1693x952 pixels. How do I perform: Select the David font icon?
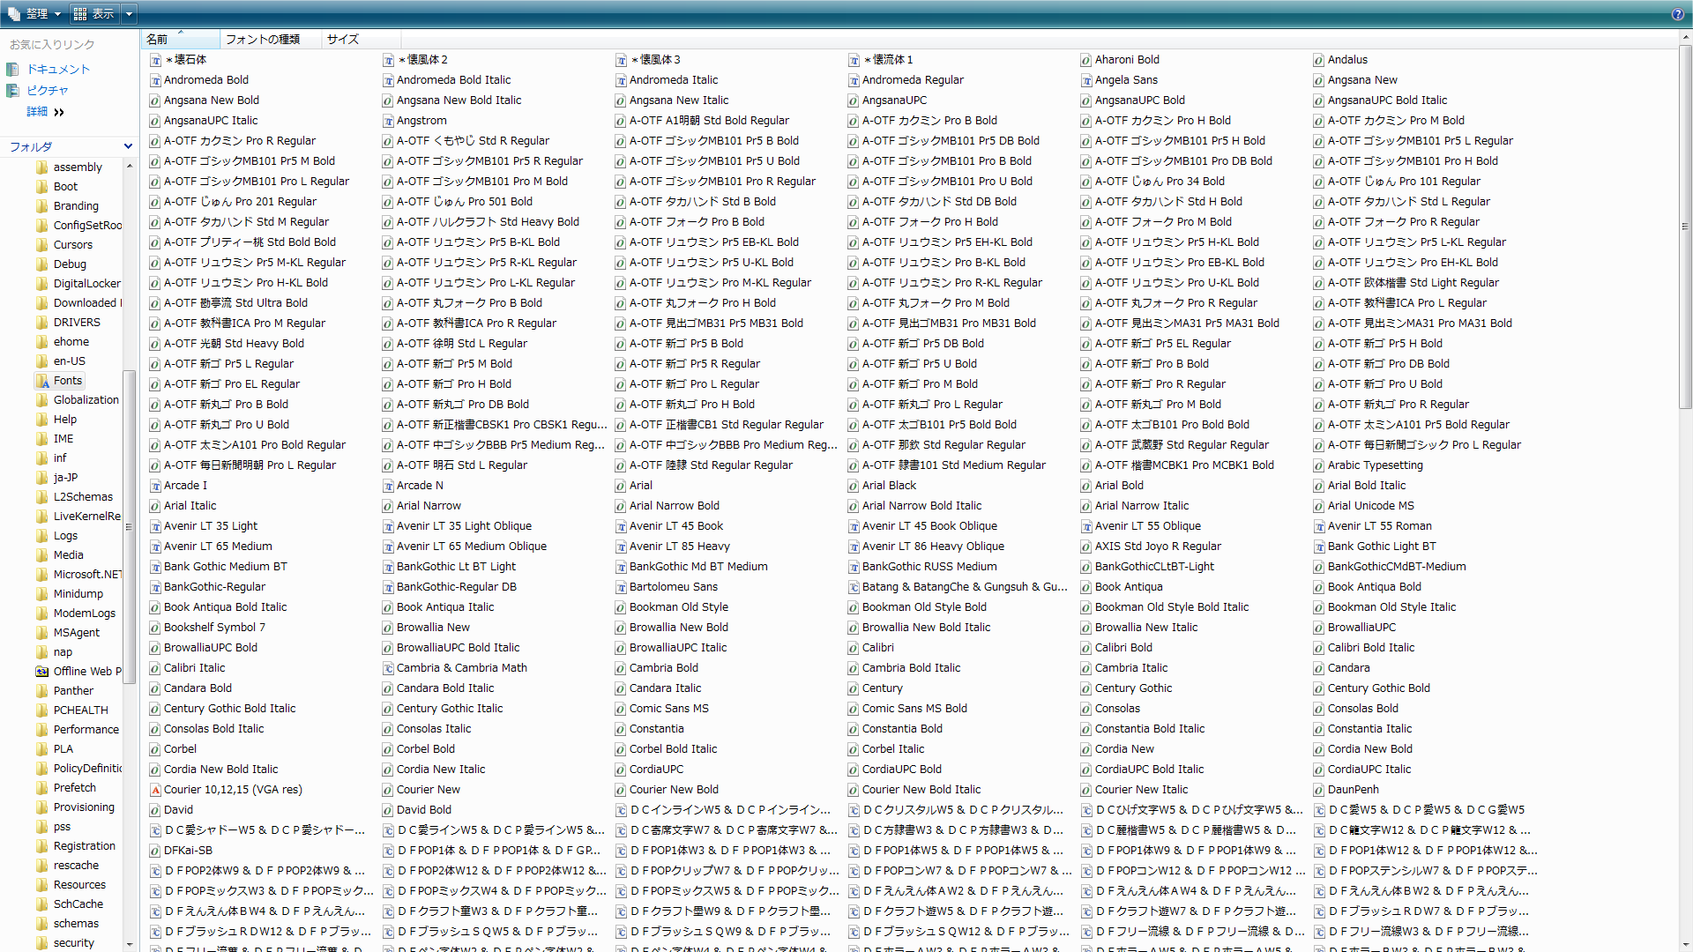[x=155, y=810]
